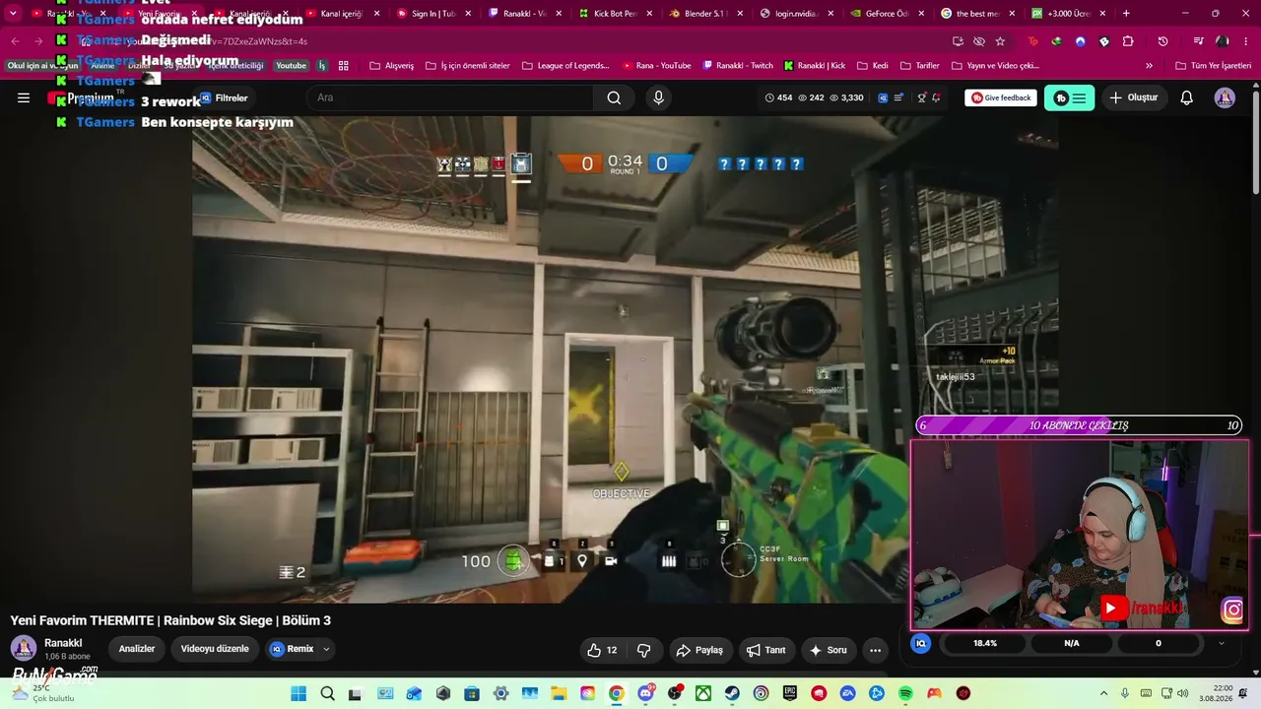1261x709 pixels.
Task: Click the search magnifier button
Action: [614, 97]
